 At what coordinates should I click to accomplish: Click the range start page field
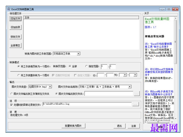pyautogui.click(x=104, y=67)
